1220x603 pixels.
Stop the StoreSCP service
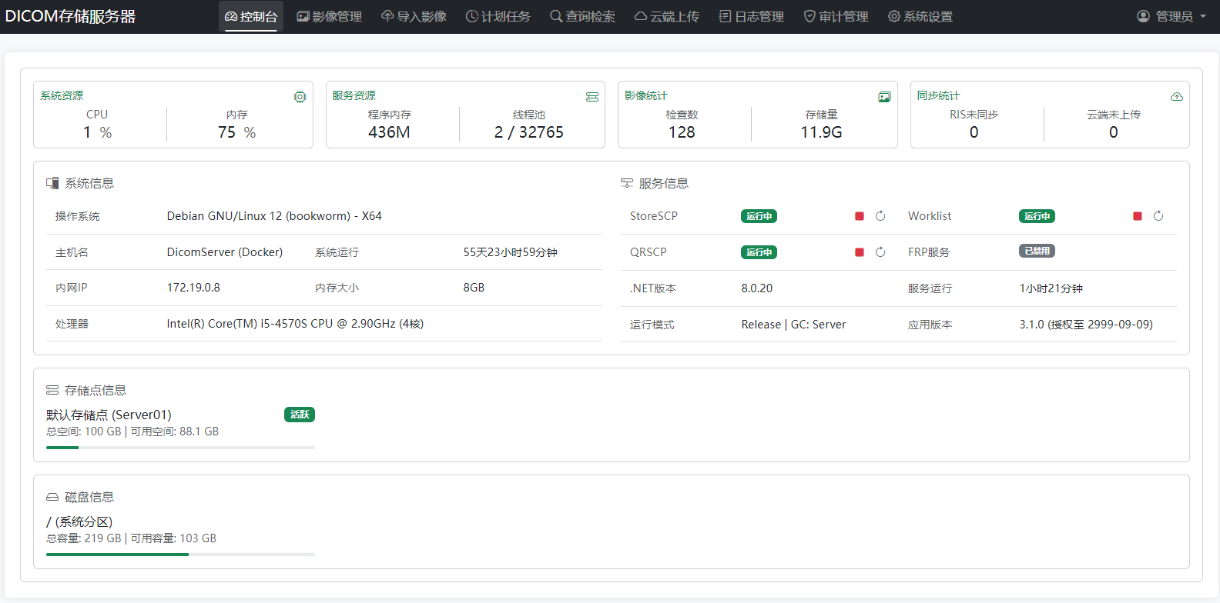tap(860, 216)
